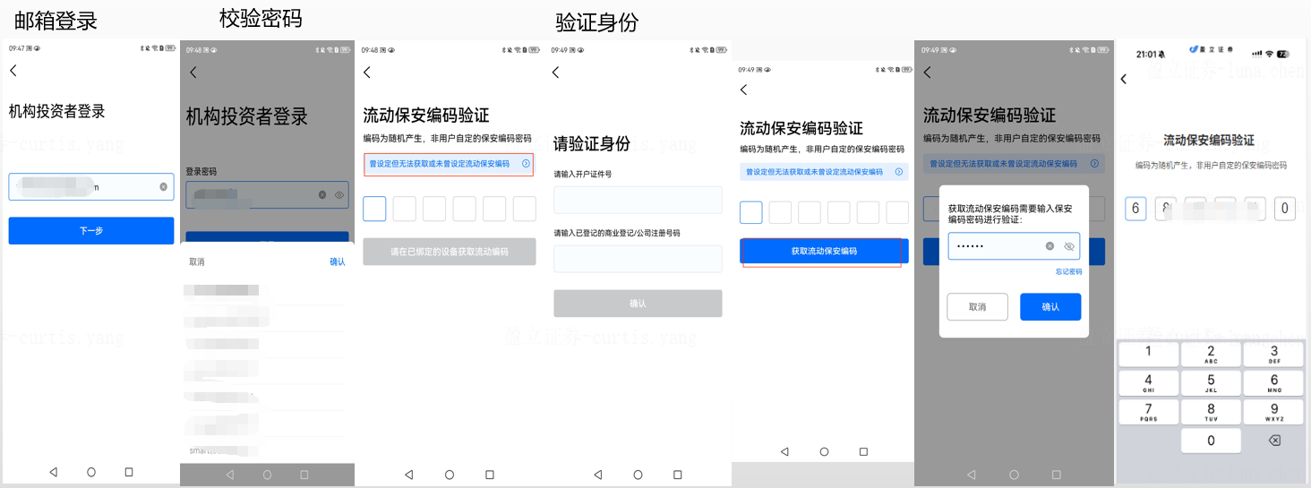
Task: Clear the email field using its X icon
Action: (x=163, y=187)
